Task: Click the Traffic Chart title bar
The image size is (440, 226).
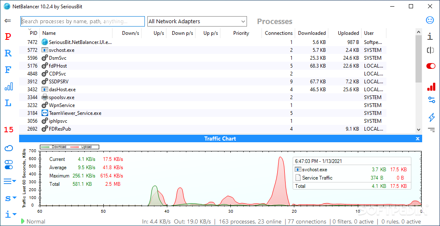Action: [x=220, y=139]
